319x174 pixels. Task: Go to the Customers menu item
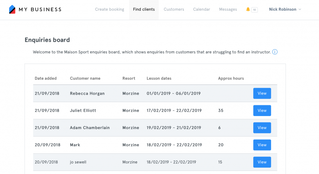[x=174, y=9]
